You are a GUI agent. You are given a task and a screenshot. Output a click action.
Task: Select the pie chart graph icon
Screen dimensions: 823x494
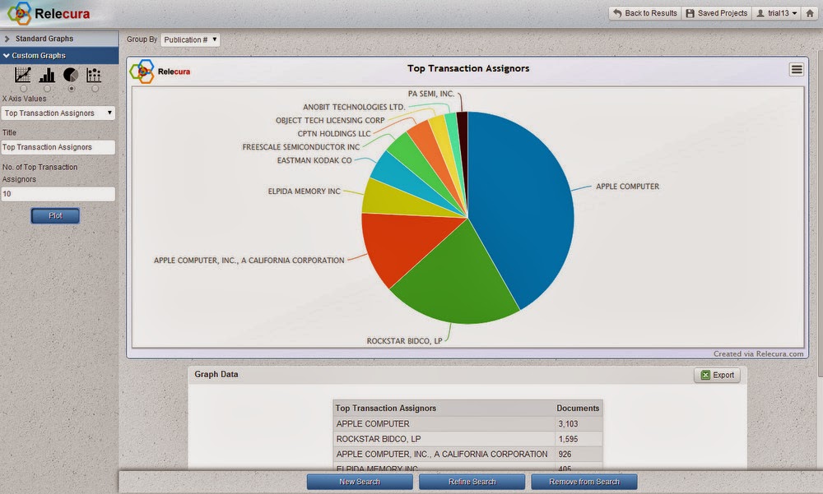point(71,75)
